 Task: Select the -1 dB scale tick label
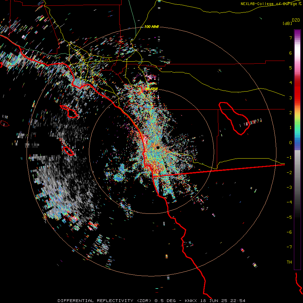click(x=289, y=158)
